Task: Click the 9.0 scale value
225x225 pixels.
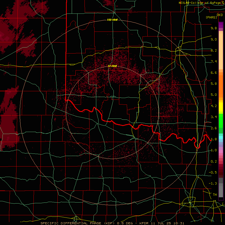Action: pyautogui.click(x=214, y=39)
